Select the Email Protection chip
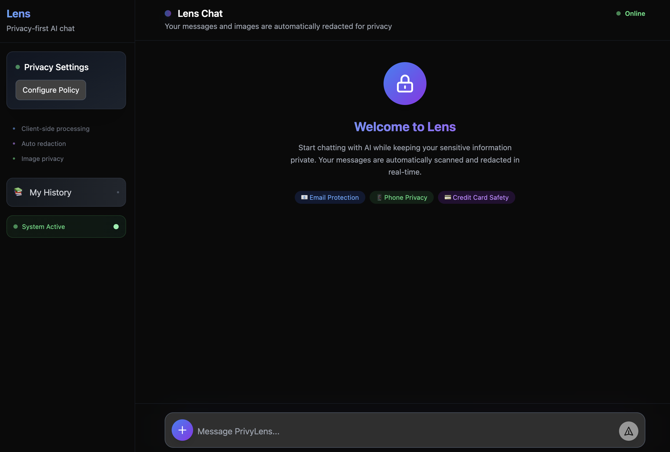Image resolution: width=670 pixels, height=452 pixels. (330, 198)
